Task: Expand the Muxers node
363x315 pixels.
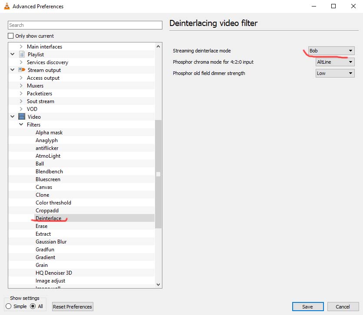Action: [x=21, y=85]
